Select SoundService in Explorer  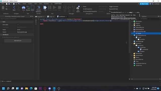(x=139, y=59)
